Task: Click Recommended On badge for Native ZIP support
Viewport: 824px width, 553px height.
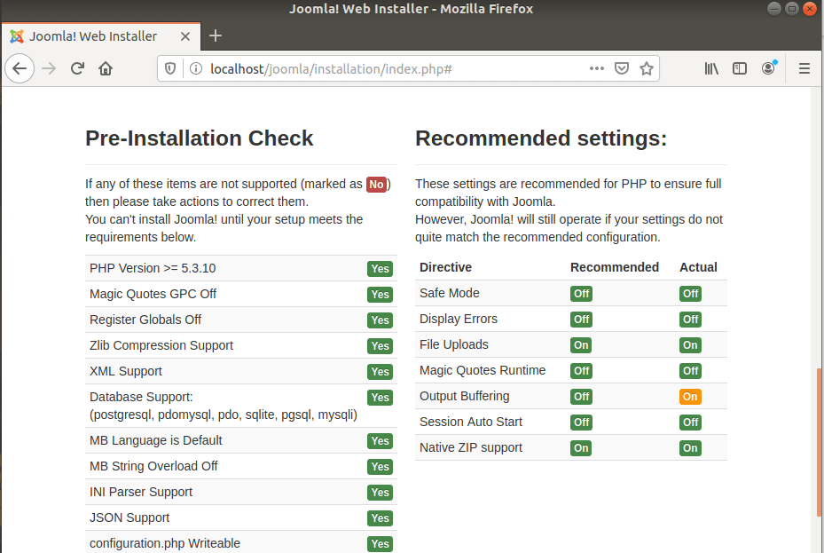Action: click(581, 448)
